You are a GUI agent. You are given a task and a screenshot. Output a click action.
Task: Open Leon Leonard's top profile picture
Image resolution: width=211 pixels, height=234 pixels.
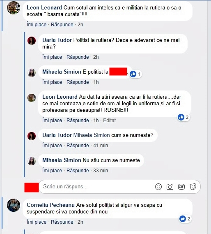coord(14,8)
